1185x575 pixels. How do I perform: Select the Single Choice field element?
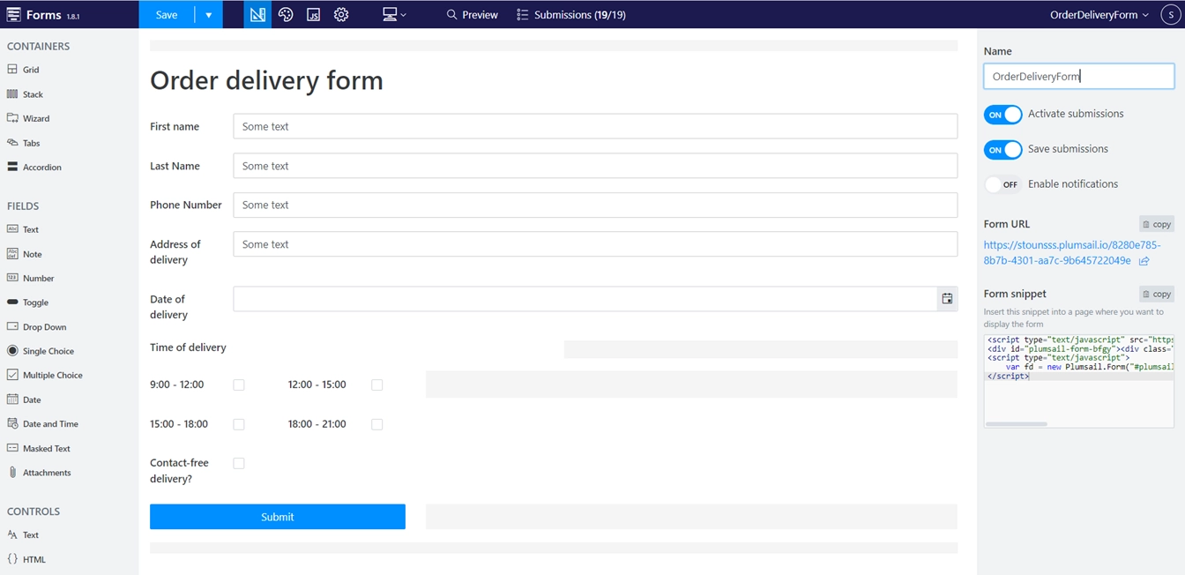pos(41,351)
